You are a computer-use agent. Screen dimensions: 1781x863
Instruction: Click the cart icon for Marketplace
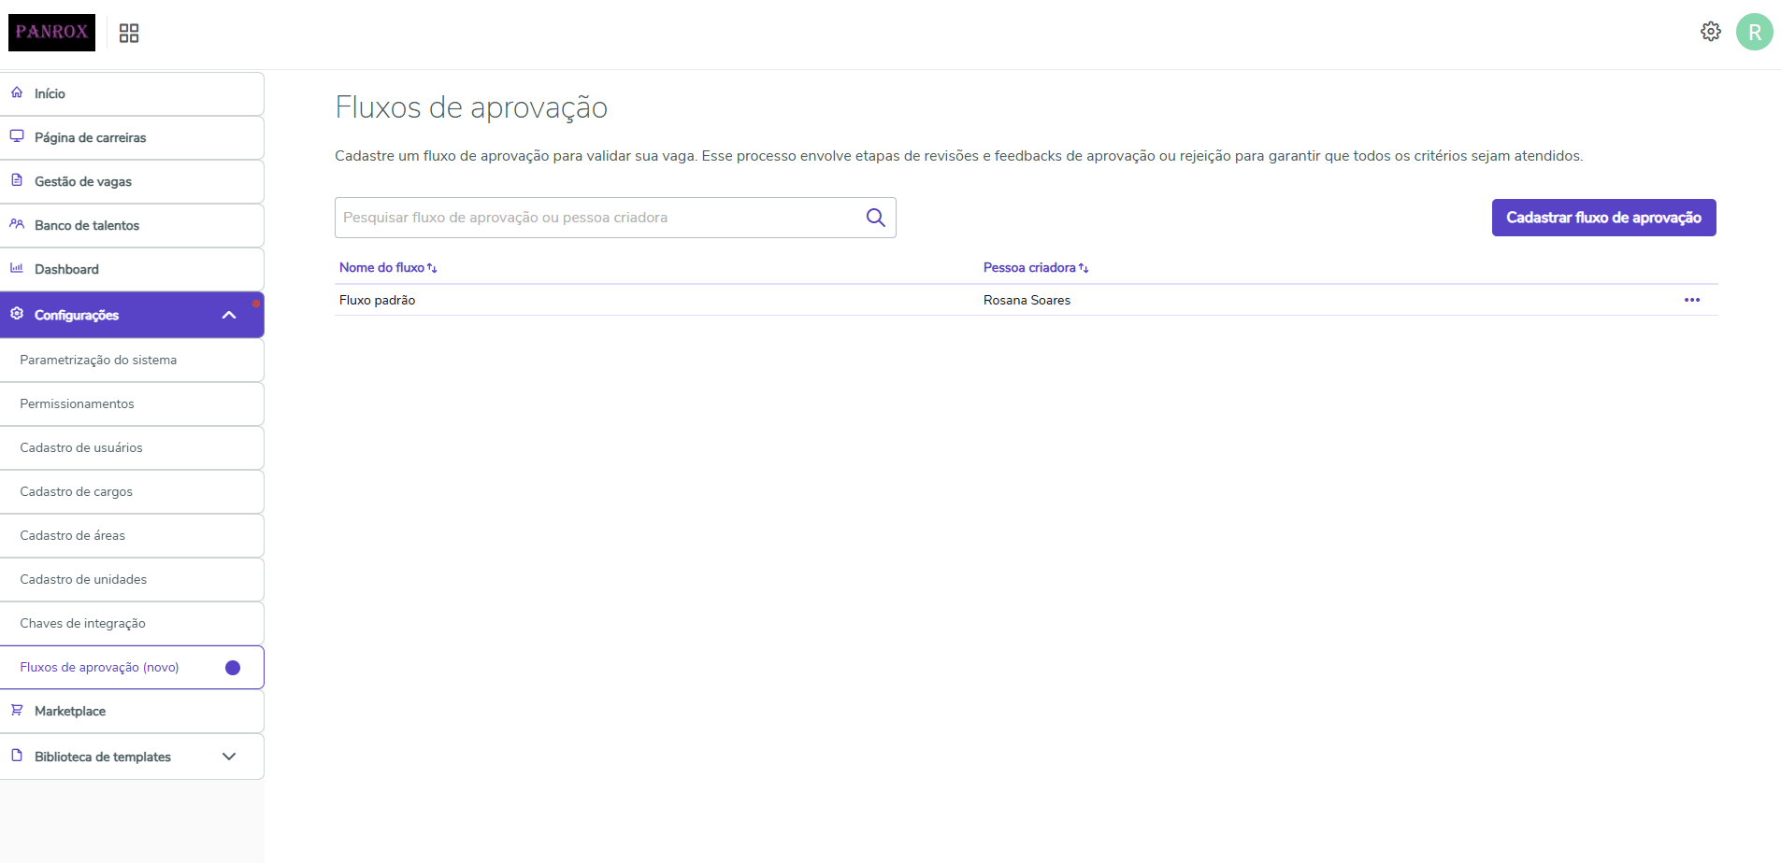(17, 710)
